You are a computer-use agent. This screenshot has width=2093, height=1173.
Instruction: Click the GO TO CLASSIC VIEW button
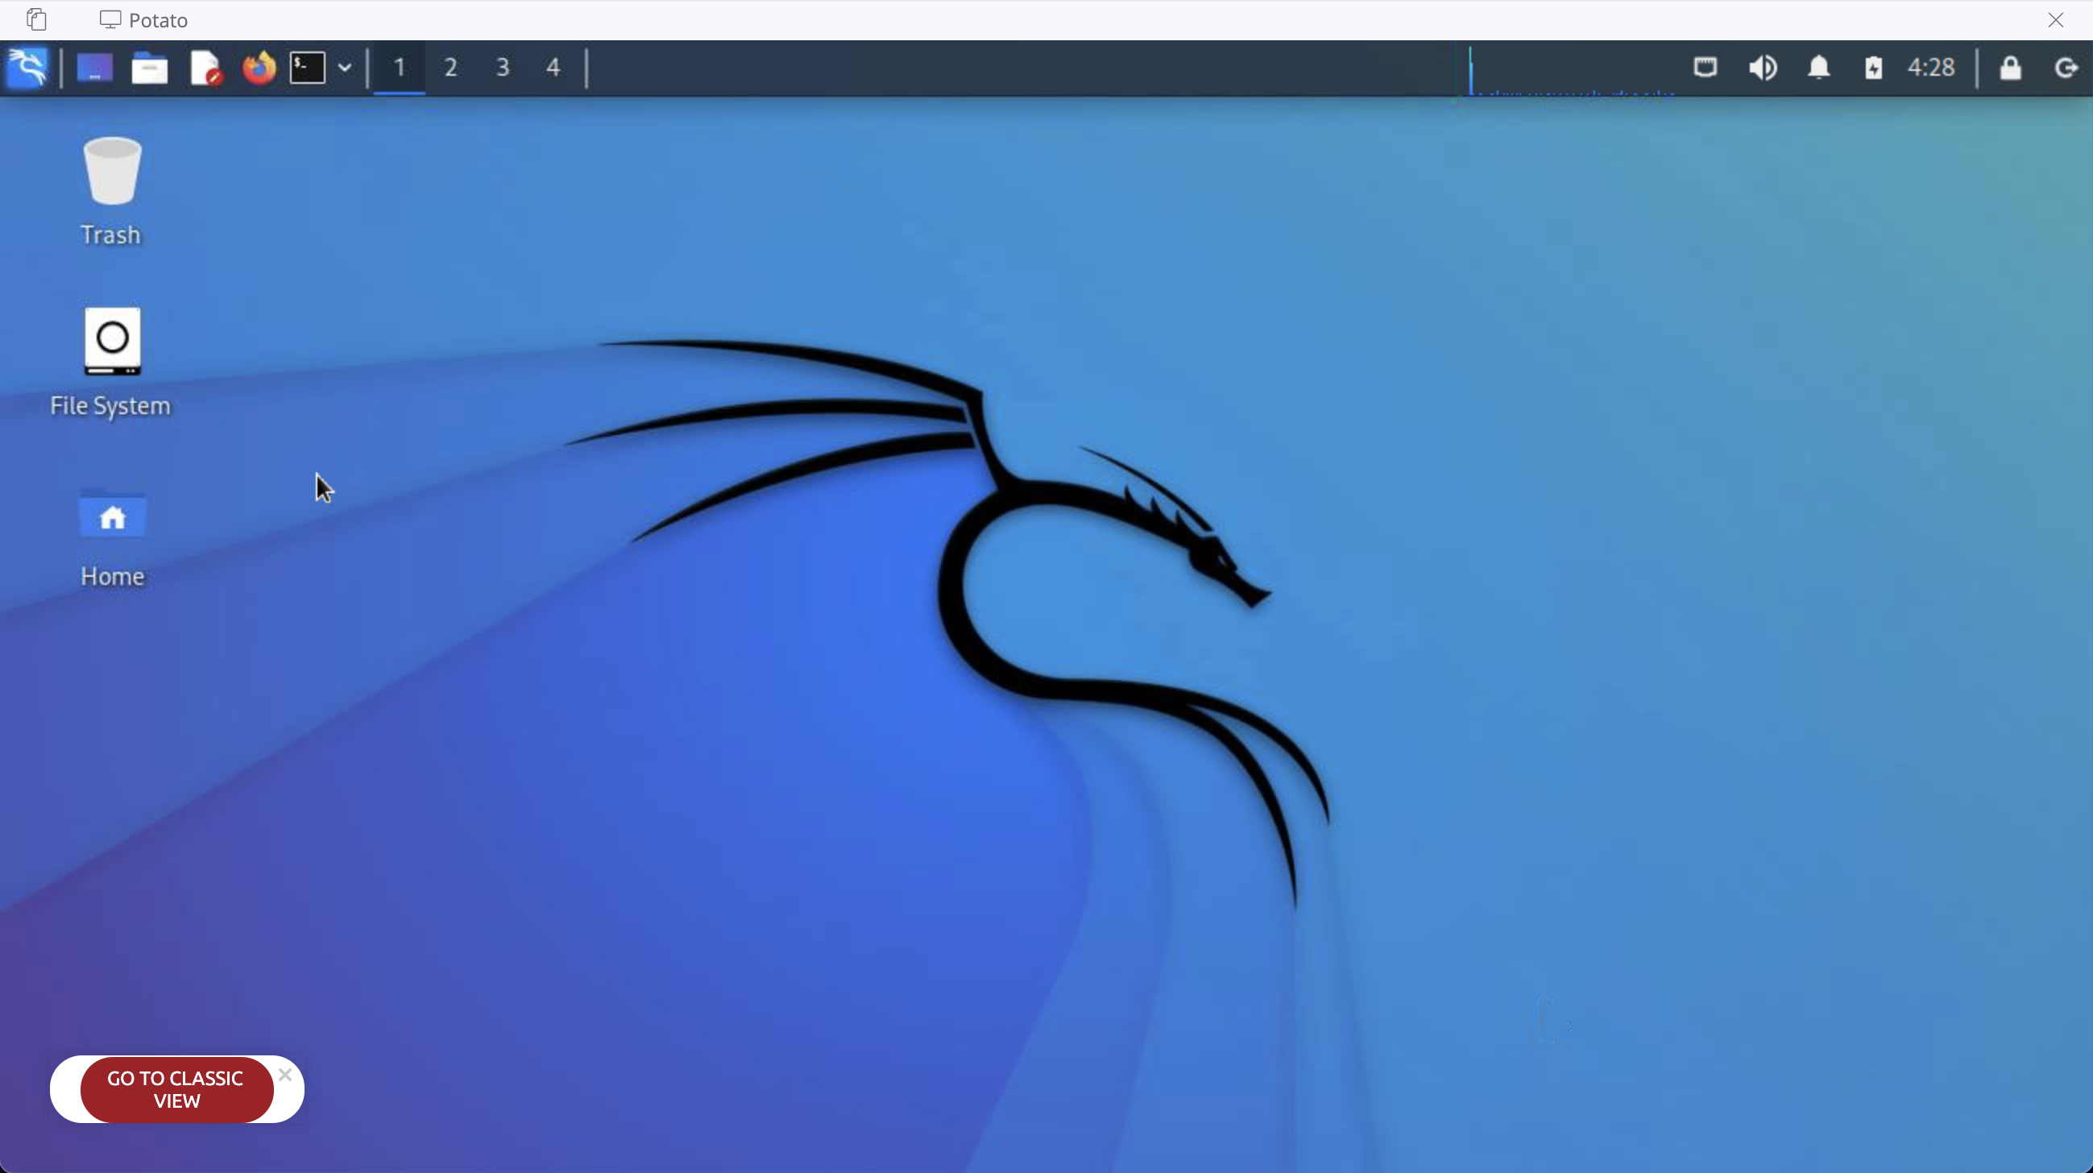pyautogui.click(x=176, y=1089)
